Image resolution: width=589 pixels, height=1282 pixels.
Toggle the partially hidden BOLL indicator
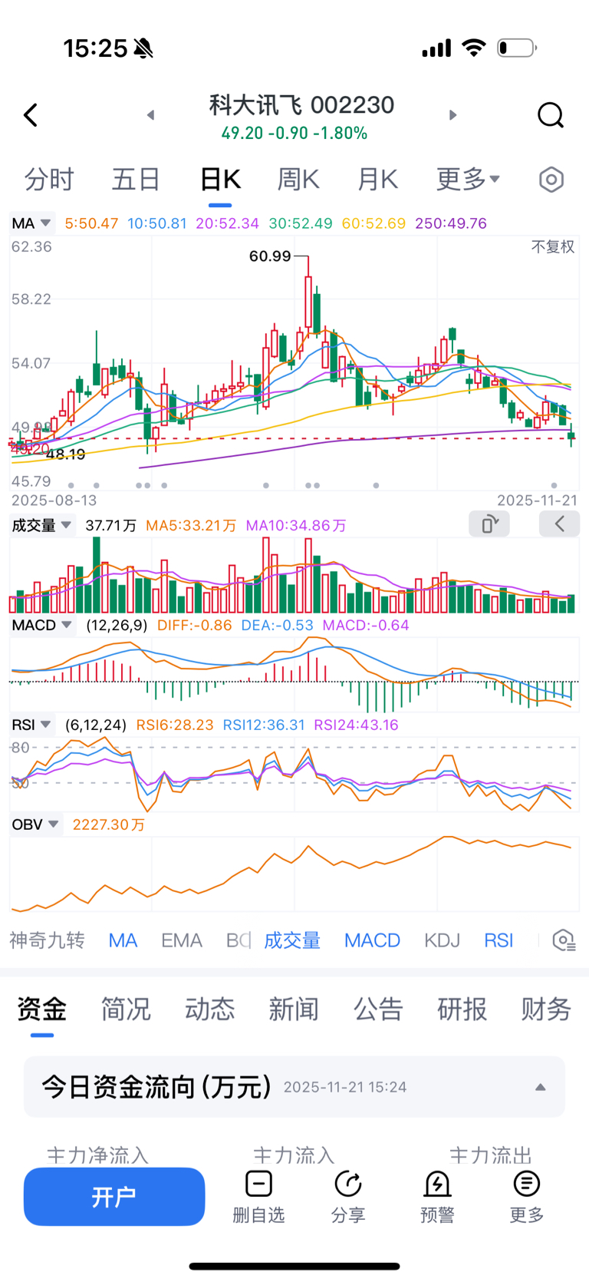tap(239, 940)
